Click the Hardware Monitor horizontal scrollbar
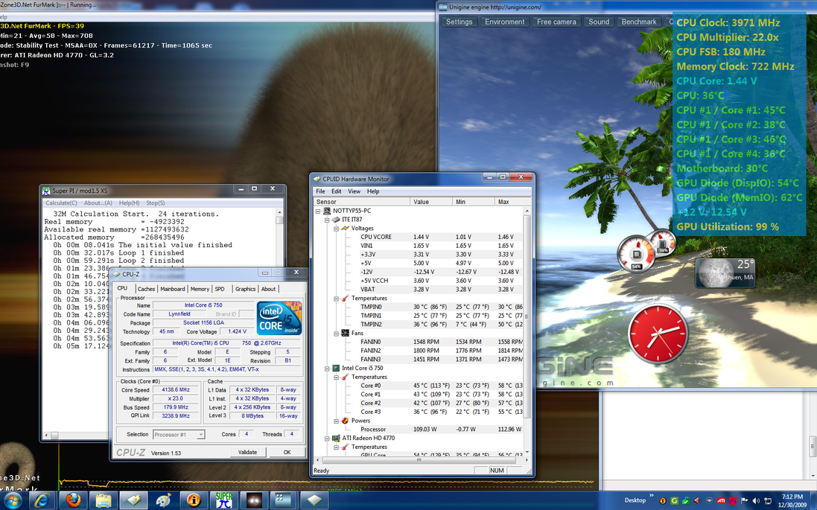This screenshot has width=817, height=510. coord(419,461)
